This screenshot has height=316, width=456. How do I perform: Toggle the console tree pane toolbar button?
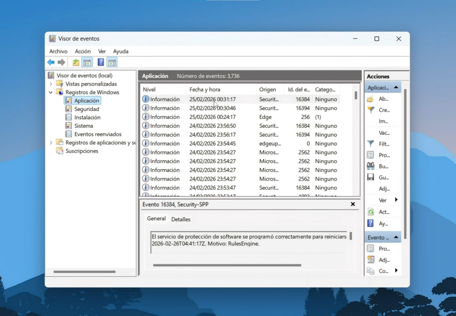coord(87,62)
